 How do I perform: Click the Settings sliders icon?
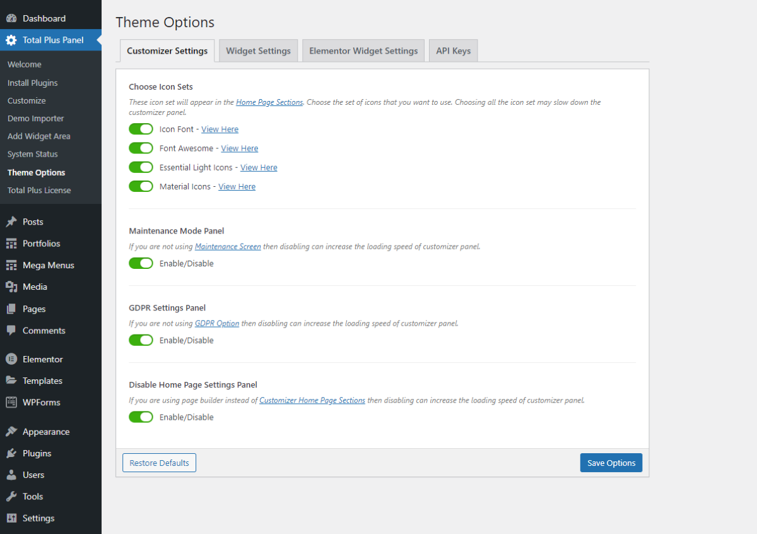(11, 518)
